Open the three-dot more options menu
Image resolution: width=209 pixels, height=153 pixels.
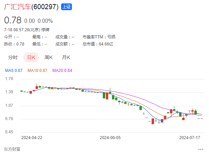pyautogui.click(x=201, y=149)
